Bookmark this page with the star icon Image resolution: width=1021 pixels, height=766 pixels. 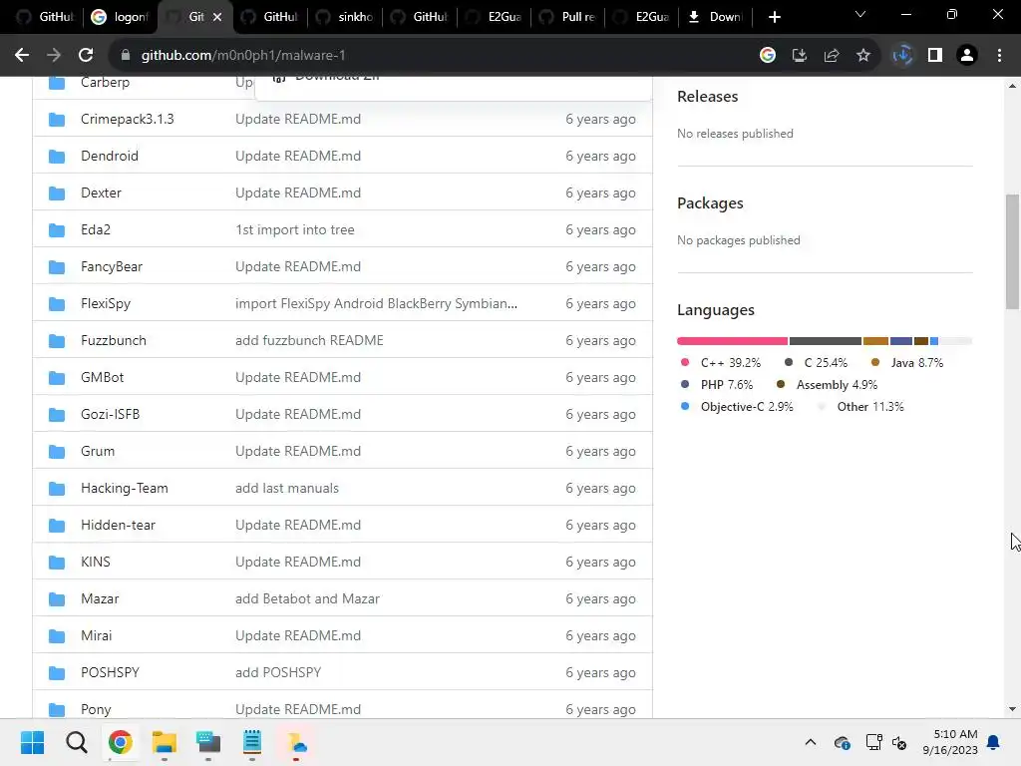(x=863, y=56)
